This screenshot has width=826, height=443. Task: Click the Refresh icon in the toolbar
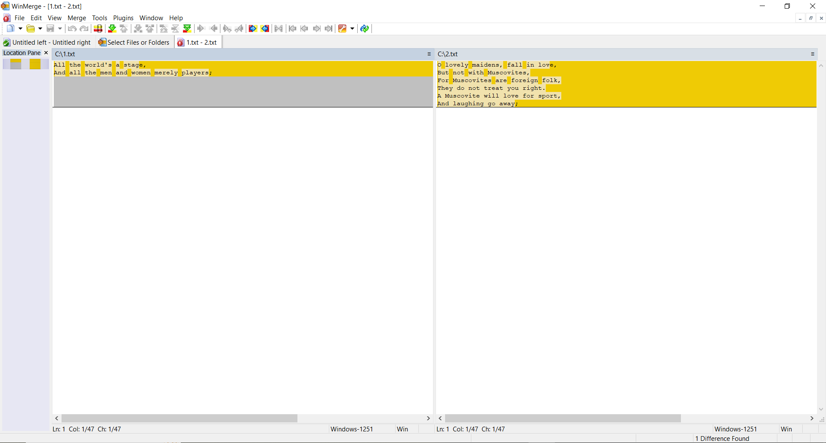click(365, 29)
